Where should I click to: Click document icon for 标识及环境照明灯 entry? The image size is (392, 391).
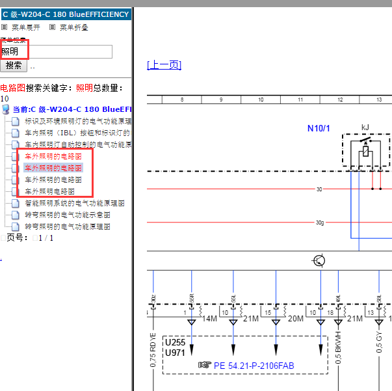pyautogui.click(x=15, y=121)
